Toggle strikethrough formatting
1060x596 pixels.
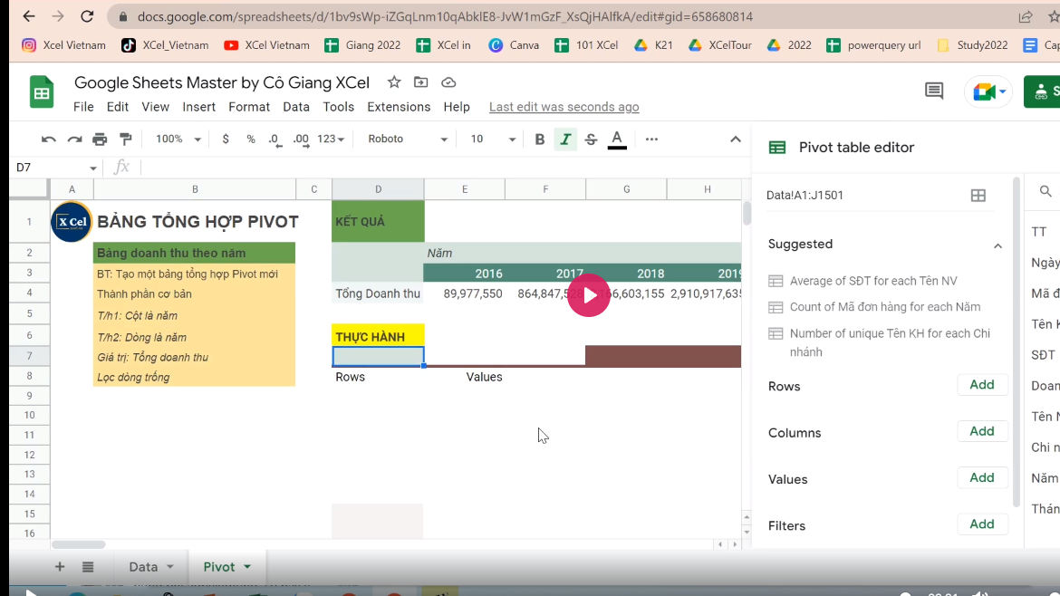591,139
